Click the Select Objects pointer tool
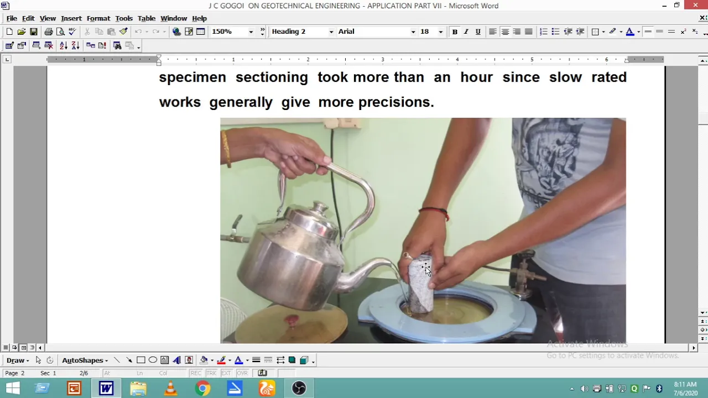The width and height of the screenshot is (708, 398). pyautogui.click(x=38, y=360)
